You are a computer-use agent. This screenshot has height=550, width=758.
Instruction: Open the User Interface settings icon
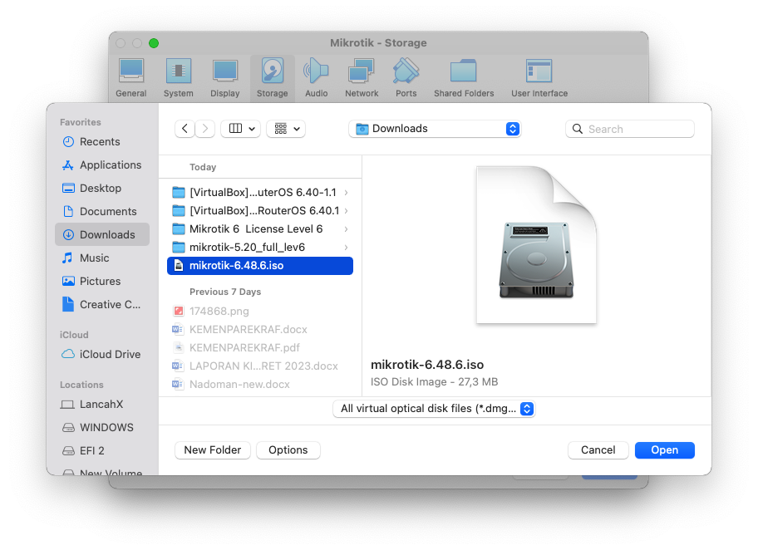pyautogui.click(x=539, y=72)
